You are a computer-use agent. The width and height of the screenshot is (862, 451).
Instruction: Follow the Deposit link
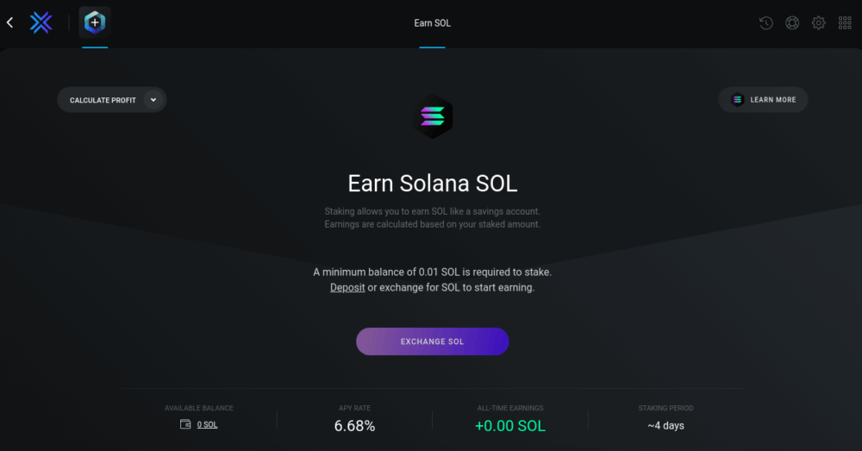point(347,287)
